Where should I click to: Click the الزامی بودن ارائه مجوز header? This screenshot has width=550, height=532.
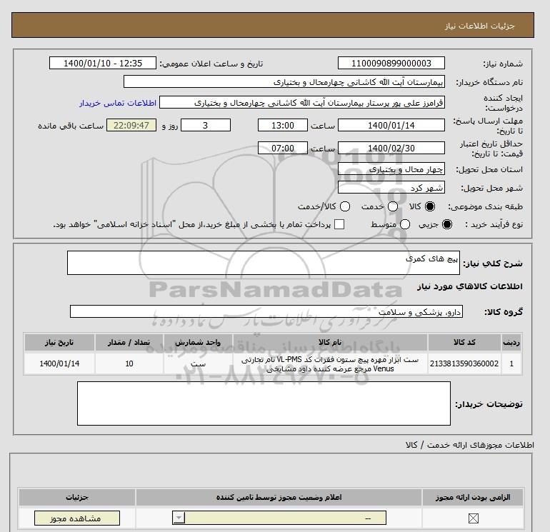click(x=473, y=497)
